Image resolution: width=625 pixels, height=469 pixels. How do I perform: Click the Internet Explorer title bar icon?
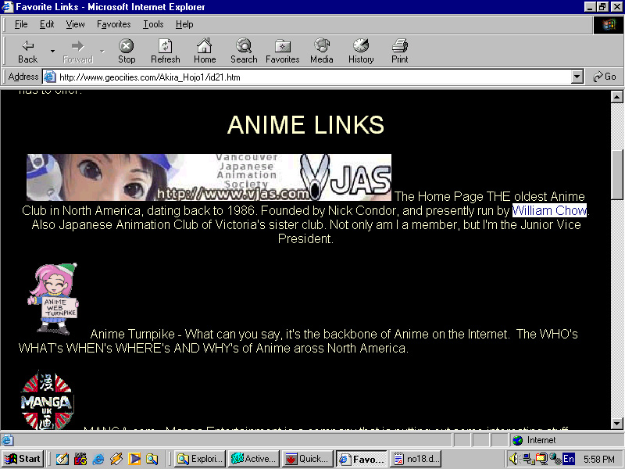pos(7,7)
